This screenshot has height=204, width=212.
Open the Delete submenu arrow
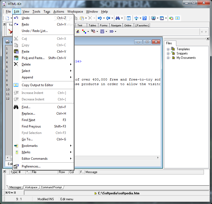(71, 64)
